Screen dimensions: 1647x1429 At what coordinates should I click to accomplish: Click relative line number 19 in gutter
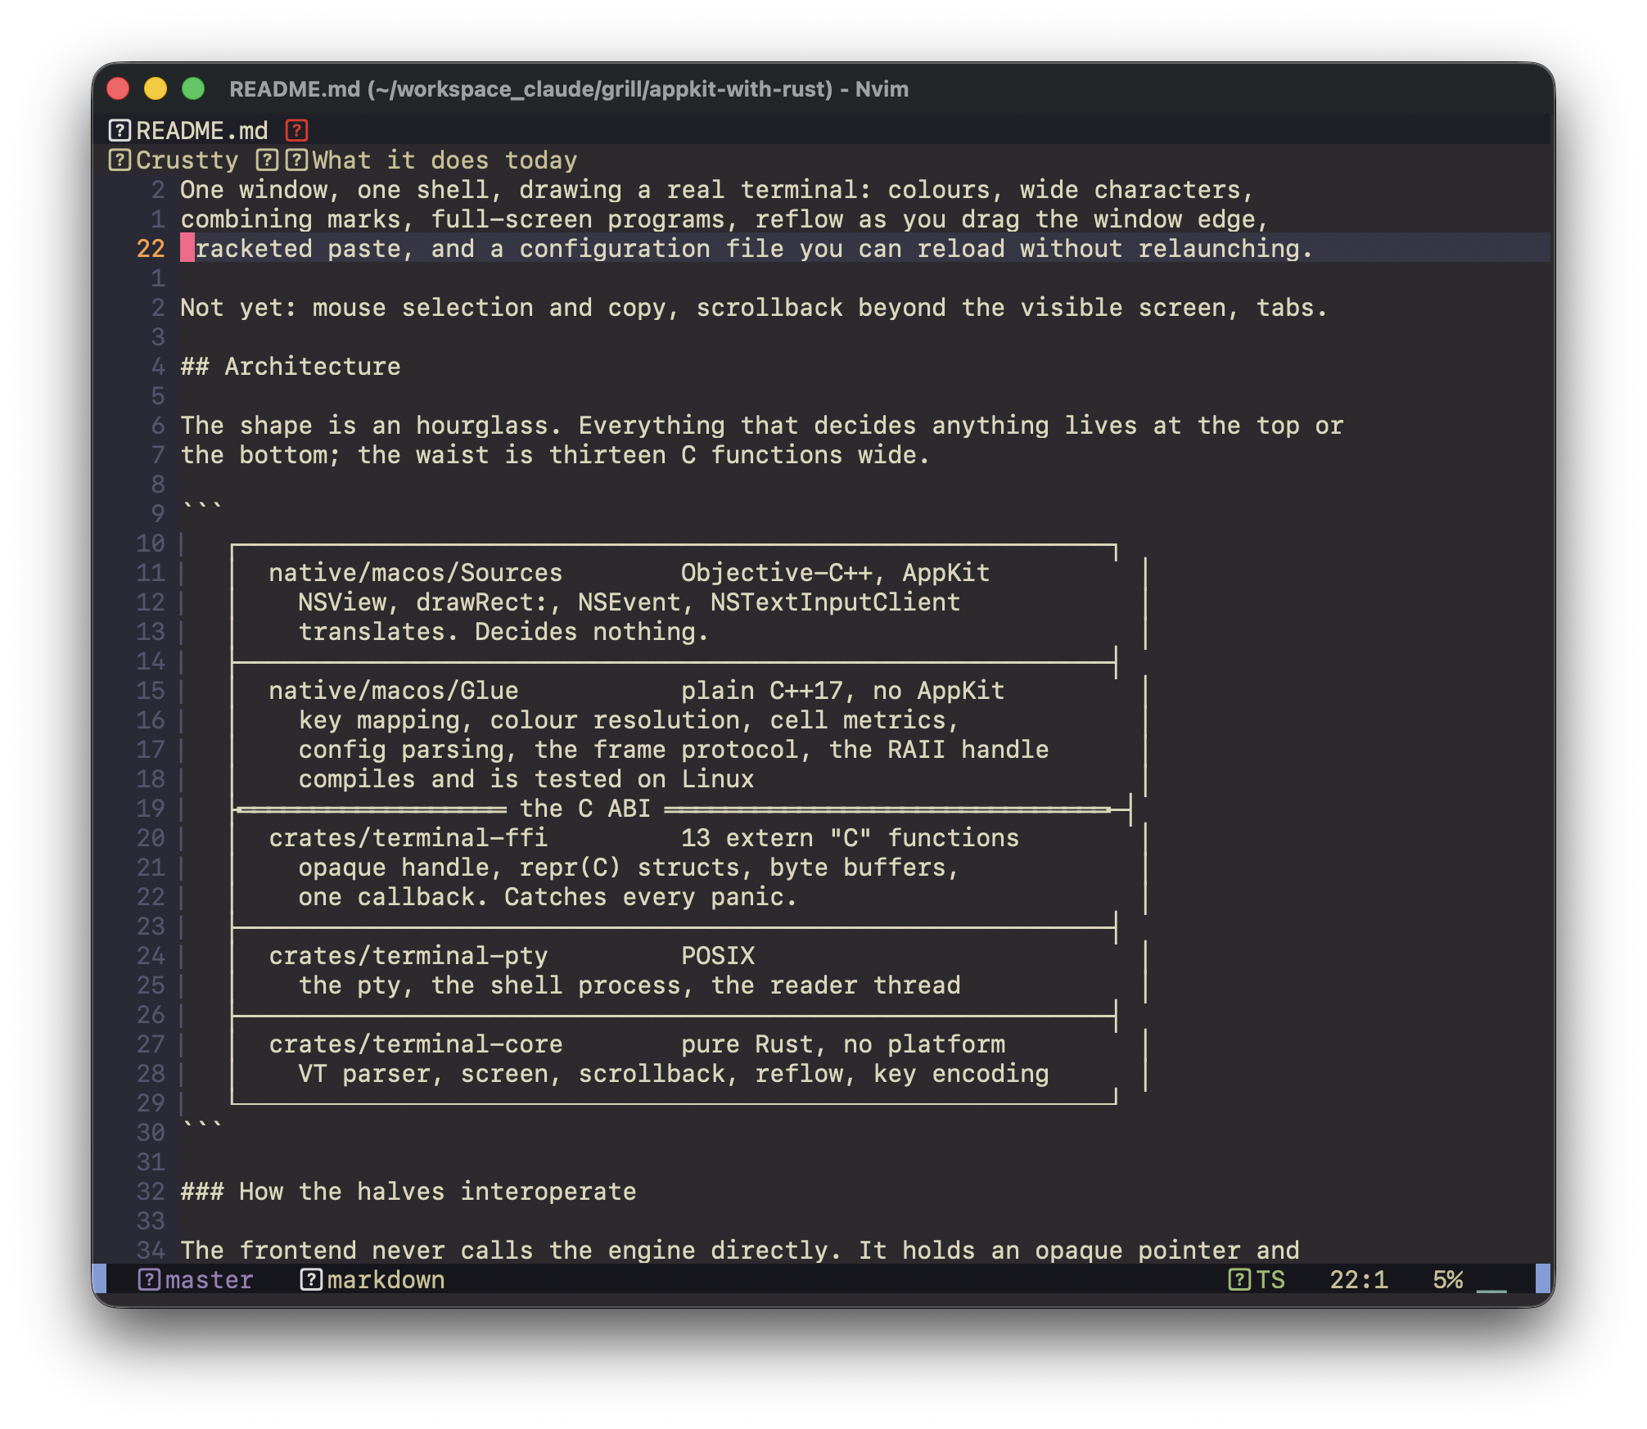(151, 808)
